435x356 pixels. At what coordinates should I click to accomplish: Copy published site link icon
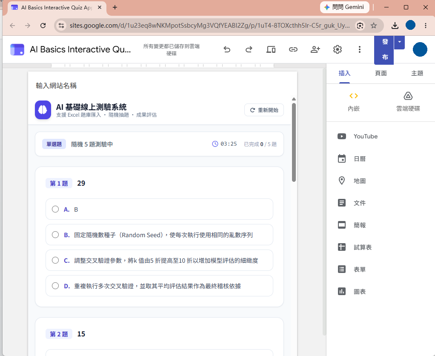pyautogui.click(x=293, y=49)
